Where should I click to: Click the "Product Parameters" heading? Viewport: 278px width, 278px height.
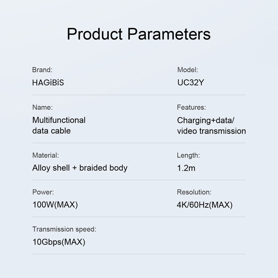click(139, 34)
